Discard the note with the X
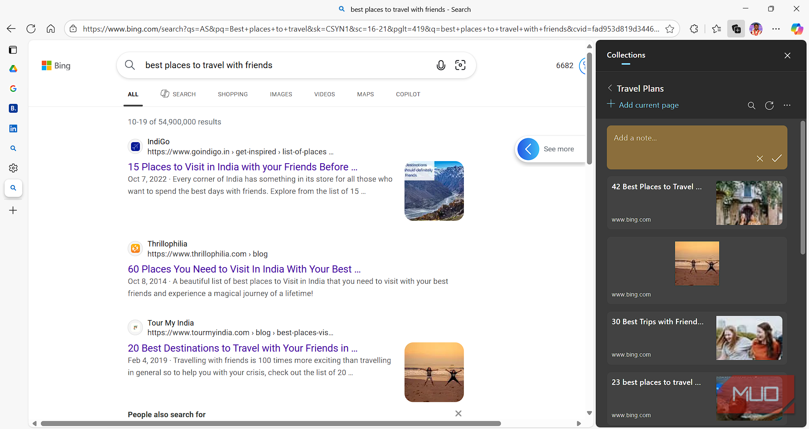This screenshot has height=429, width=809. point(760,159)
